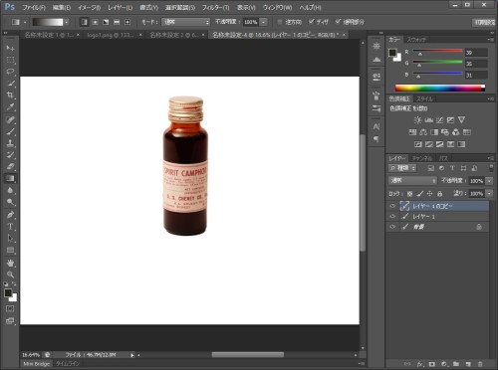Choose angle gradient style icon
Image resolution: width=498 pixels, height=370 pixels.
point(106,22)
